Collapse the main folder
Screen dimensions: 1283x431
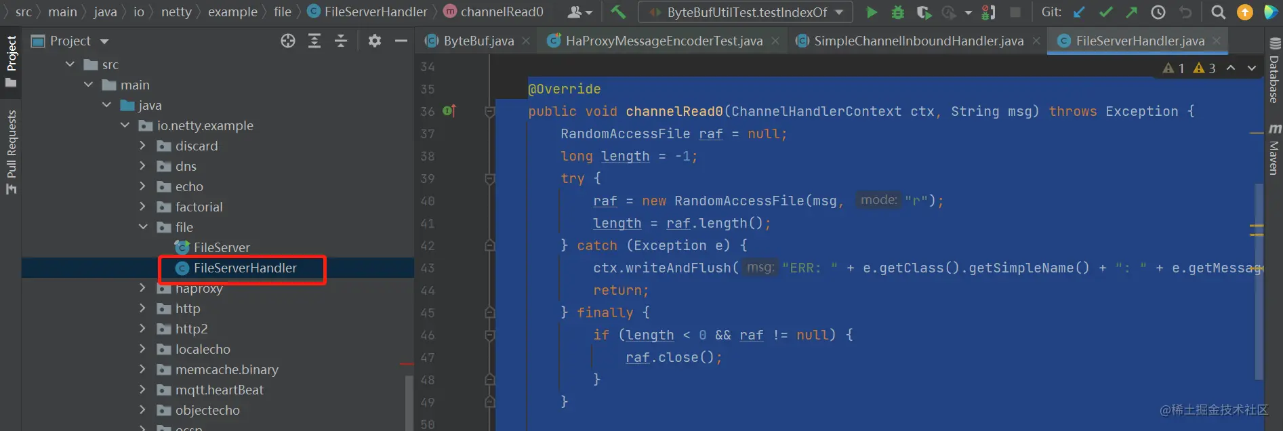[x=88, y=85]
